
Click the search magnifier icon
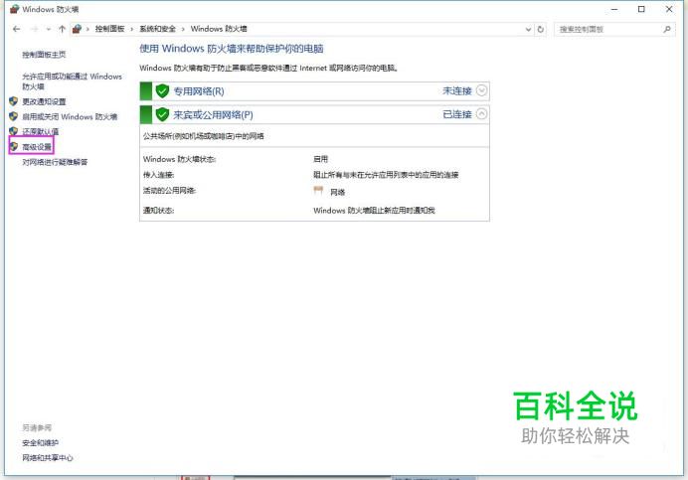point(667,30)
